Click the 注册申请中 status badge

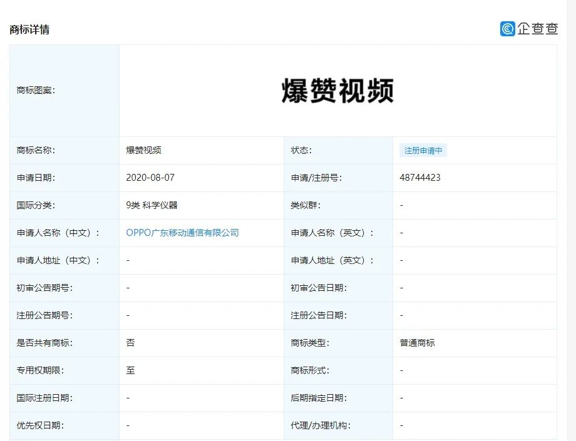click(423, 151)
